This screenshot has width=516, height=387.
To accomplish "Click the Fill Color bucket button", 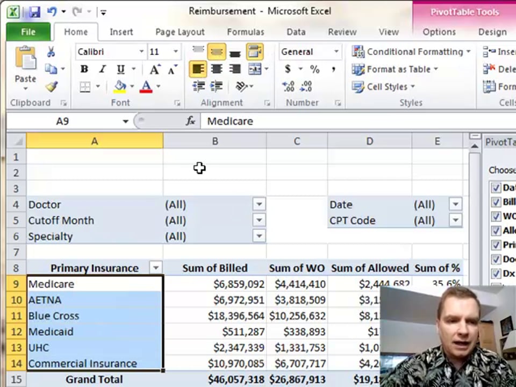I will (x=120, y=87).
